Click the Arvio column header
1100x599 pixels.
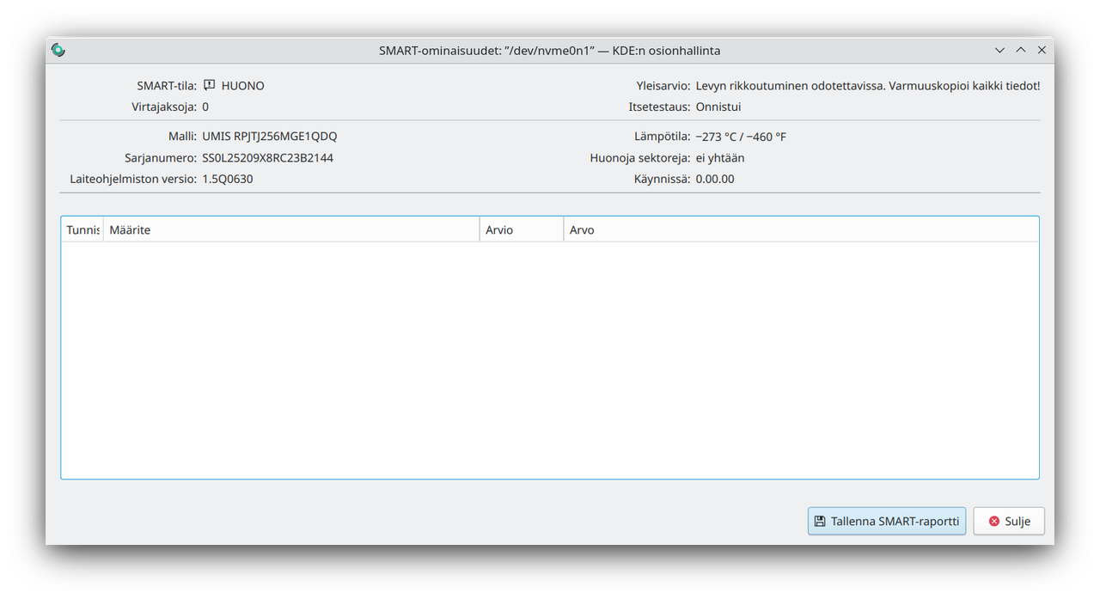(522, 229)
